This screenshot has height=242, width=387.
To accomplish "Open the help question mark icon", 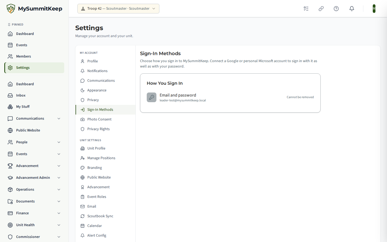I will point(336,9).
